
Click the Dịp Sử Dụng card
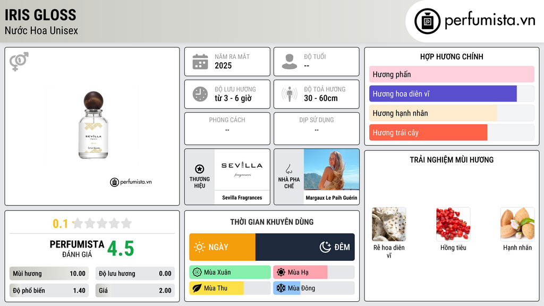(317, 129)
